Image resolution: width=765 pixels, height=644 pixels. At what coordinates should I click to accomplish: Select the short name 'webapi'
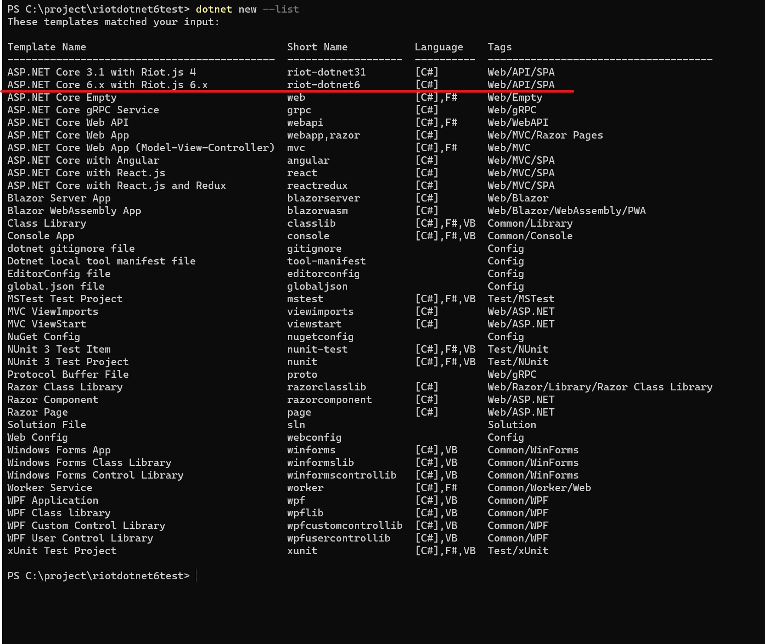(x=305, y=122)
